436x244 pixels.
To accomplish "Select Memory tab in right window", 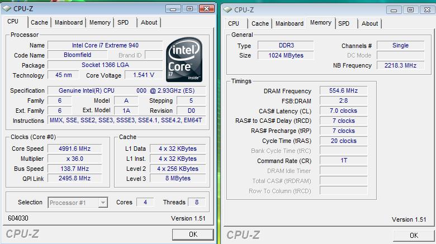I will pos(321,22).
